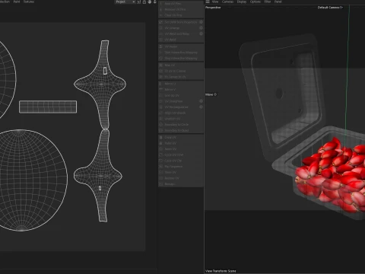
Task: Select the UV Unwrap command icon
Action: pos(160,28)
